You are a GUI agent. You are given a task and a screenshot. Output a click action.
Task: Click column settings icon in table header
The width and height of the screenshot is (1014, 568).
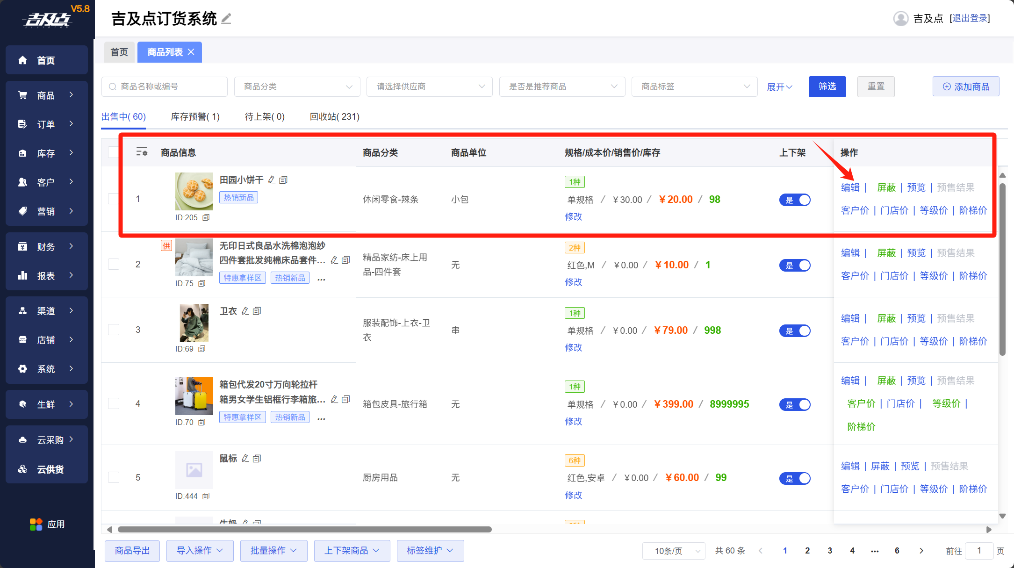point(142,152)
